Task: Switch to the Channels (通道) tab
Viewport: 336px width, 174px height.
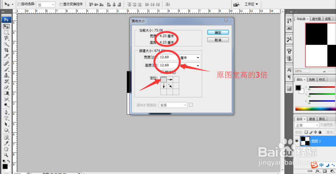Action: 312,119
